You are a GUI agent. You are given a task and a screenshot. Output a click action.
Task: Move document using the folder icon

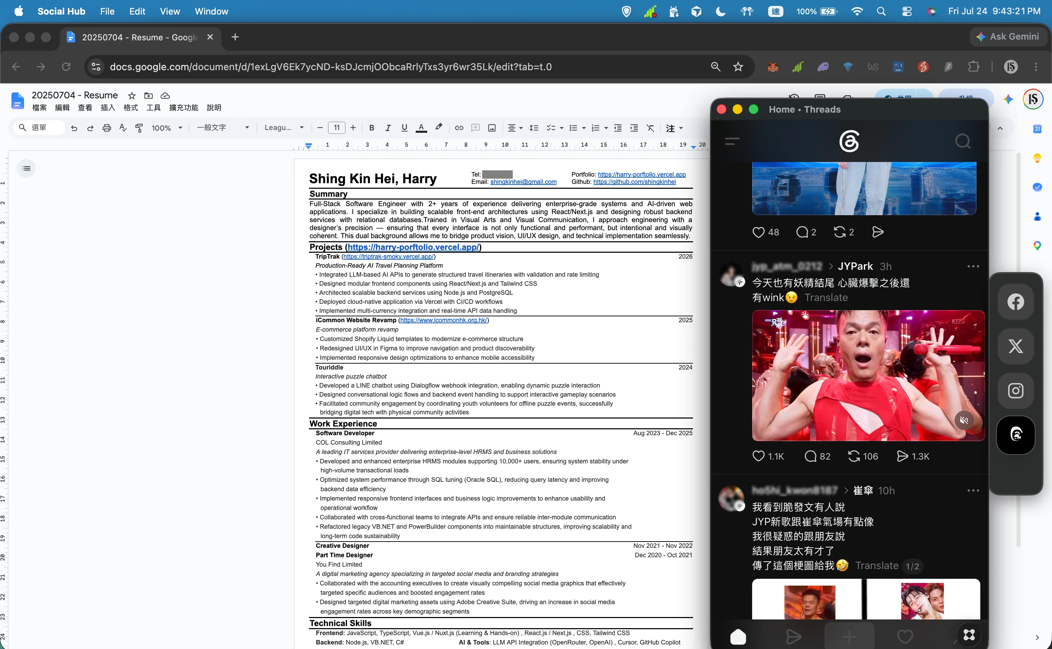149,95
